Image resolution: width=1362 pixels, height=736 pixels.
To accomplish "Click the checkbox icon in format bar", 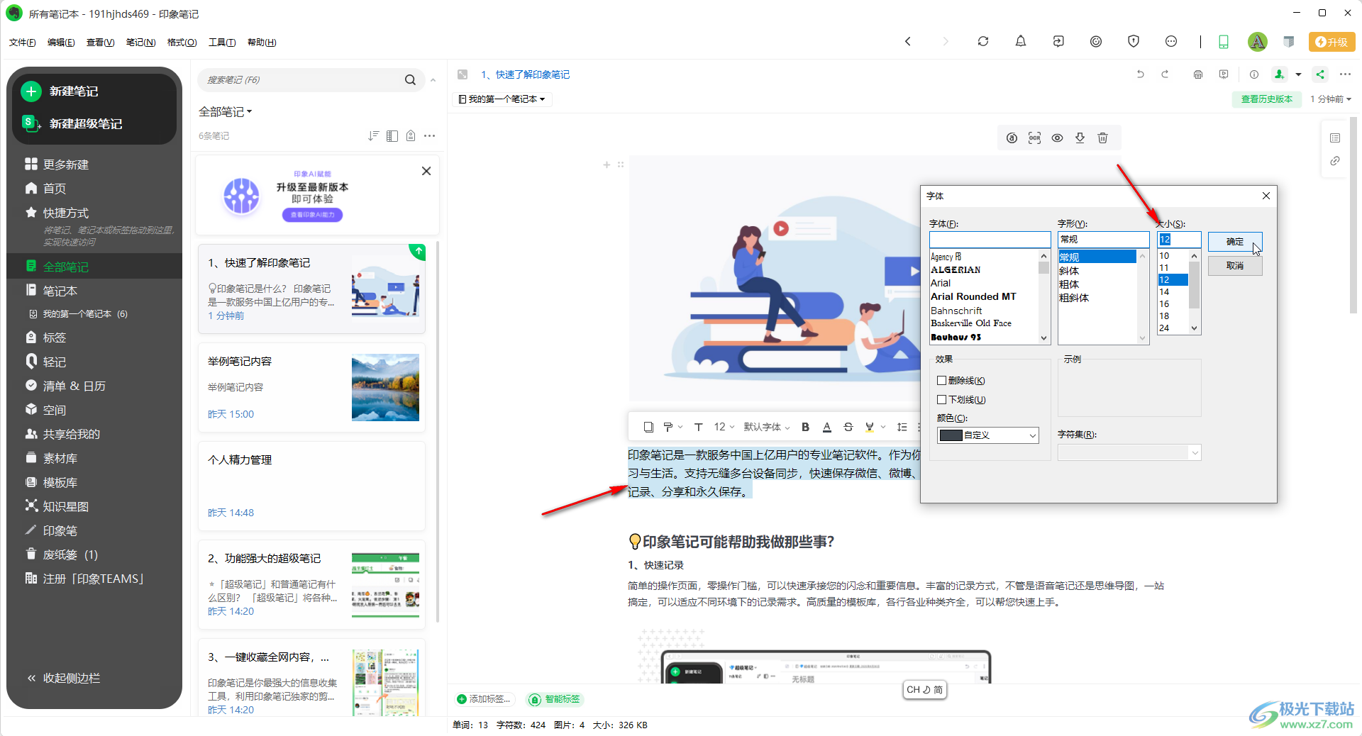I will click(x=648, y=427).
